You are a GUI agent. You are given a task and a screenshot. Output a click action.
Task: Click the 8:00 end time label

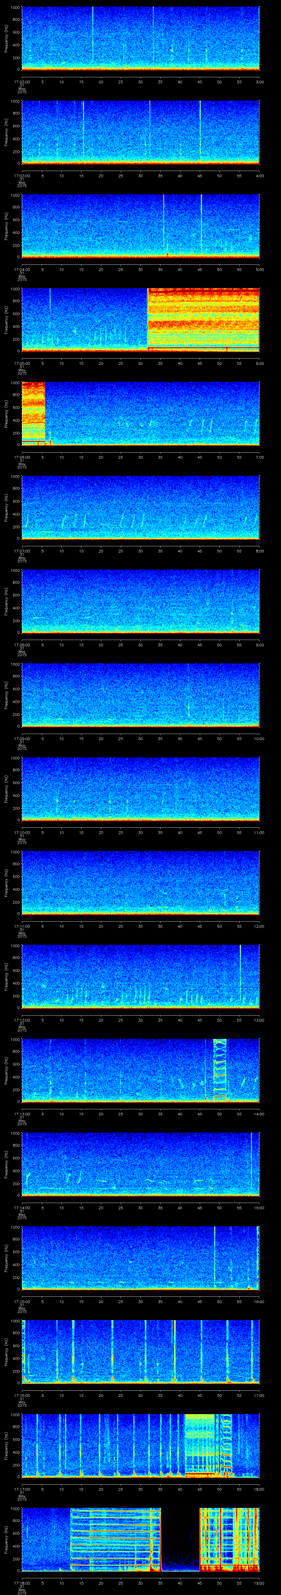click(x=259, y=551)
